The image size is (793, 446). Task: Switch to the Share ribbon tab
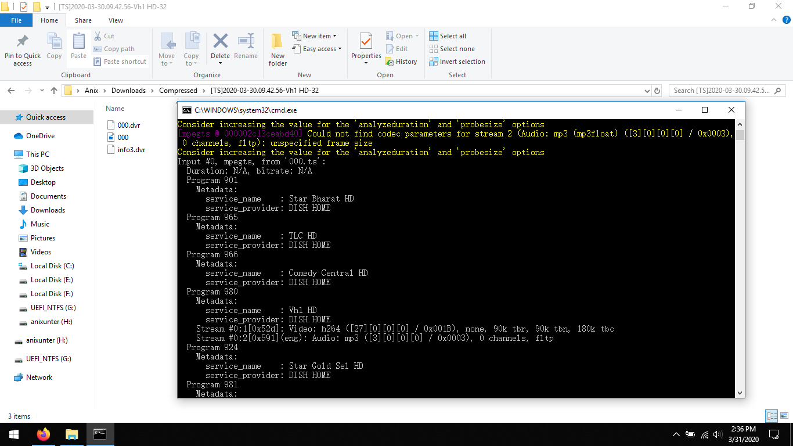point(83,20)
